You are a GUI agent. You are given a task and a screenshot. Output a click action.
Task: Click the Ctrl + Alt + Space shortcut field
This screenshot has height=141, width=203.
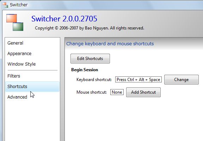tap(139, 80)
